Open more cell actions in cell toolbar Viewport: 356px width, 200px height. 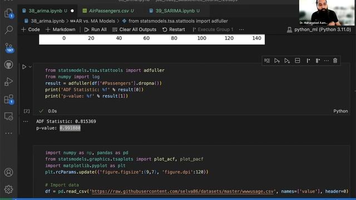pos(327,61)
